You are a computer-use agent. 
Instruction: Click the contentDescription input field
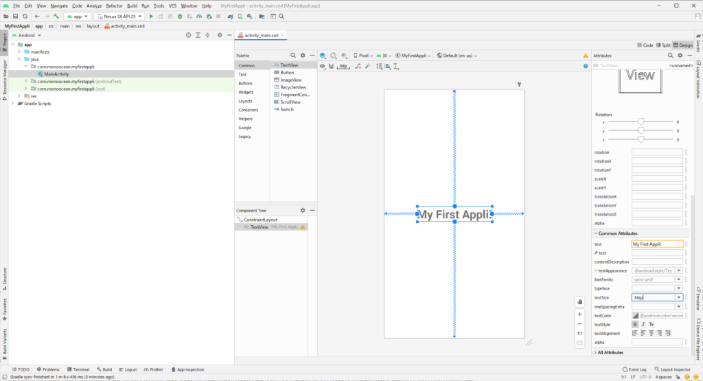click(x=657, y=262)
